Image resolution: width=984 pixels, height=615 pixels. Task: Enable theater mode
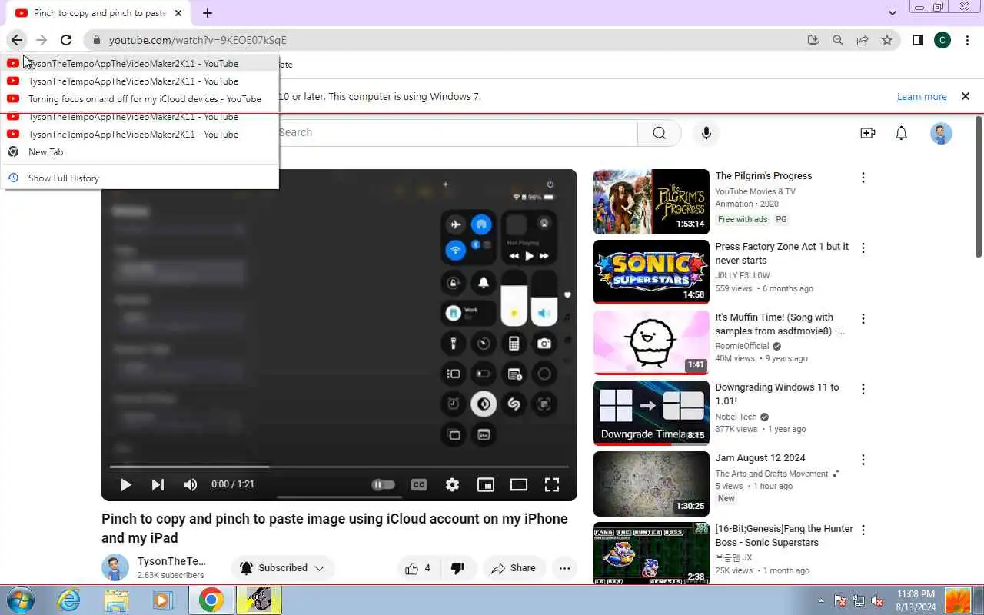(519, 484)
